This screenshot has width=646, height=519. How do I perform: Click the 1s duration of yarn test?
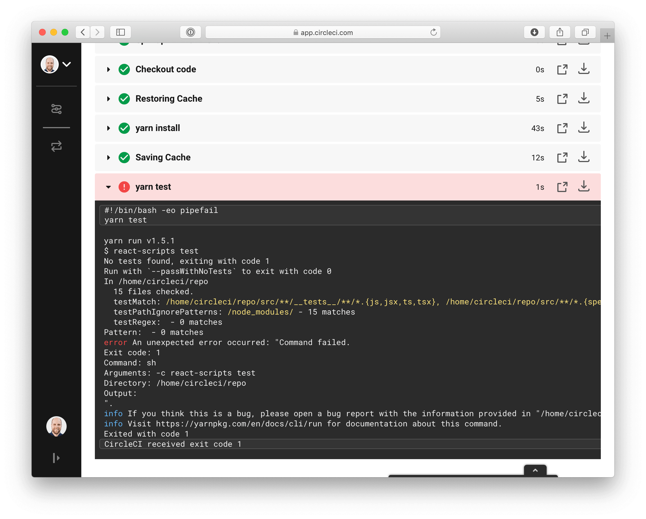[x=540, y=187]
